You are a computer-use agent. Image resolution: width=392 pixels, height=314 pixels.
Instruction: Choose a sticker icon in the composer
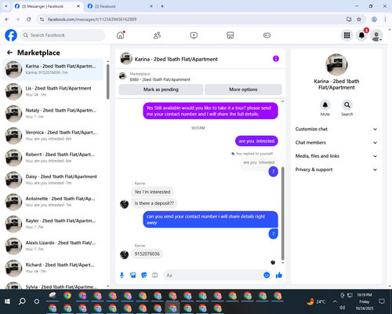[144, 275]
